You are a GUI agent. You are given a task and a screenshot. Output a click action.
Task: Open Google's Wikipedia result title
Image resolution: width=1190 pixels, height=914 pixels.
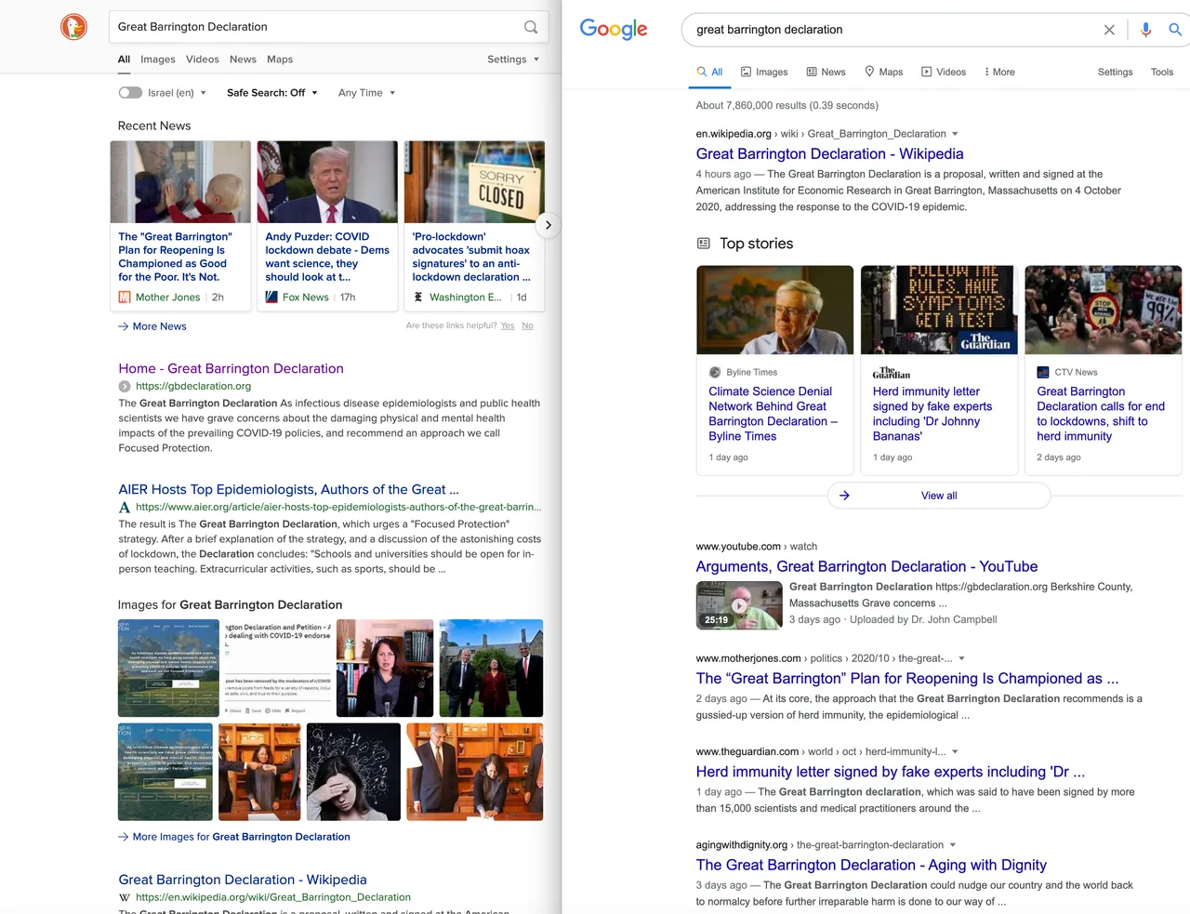[x=829, y=154]
